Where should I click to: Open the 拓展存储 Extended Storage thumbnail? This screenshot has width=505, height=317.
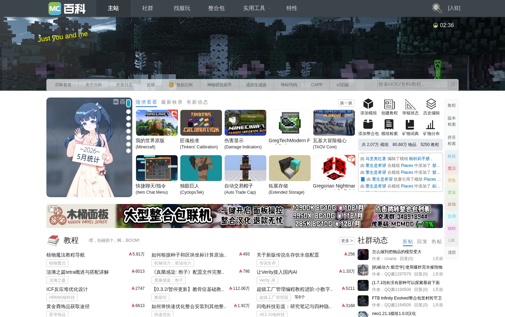(x=290, y=168)
